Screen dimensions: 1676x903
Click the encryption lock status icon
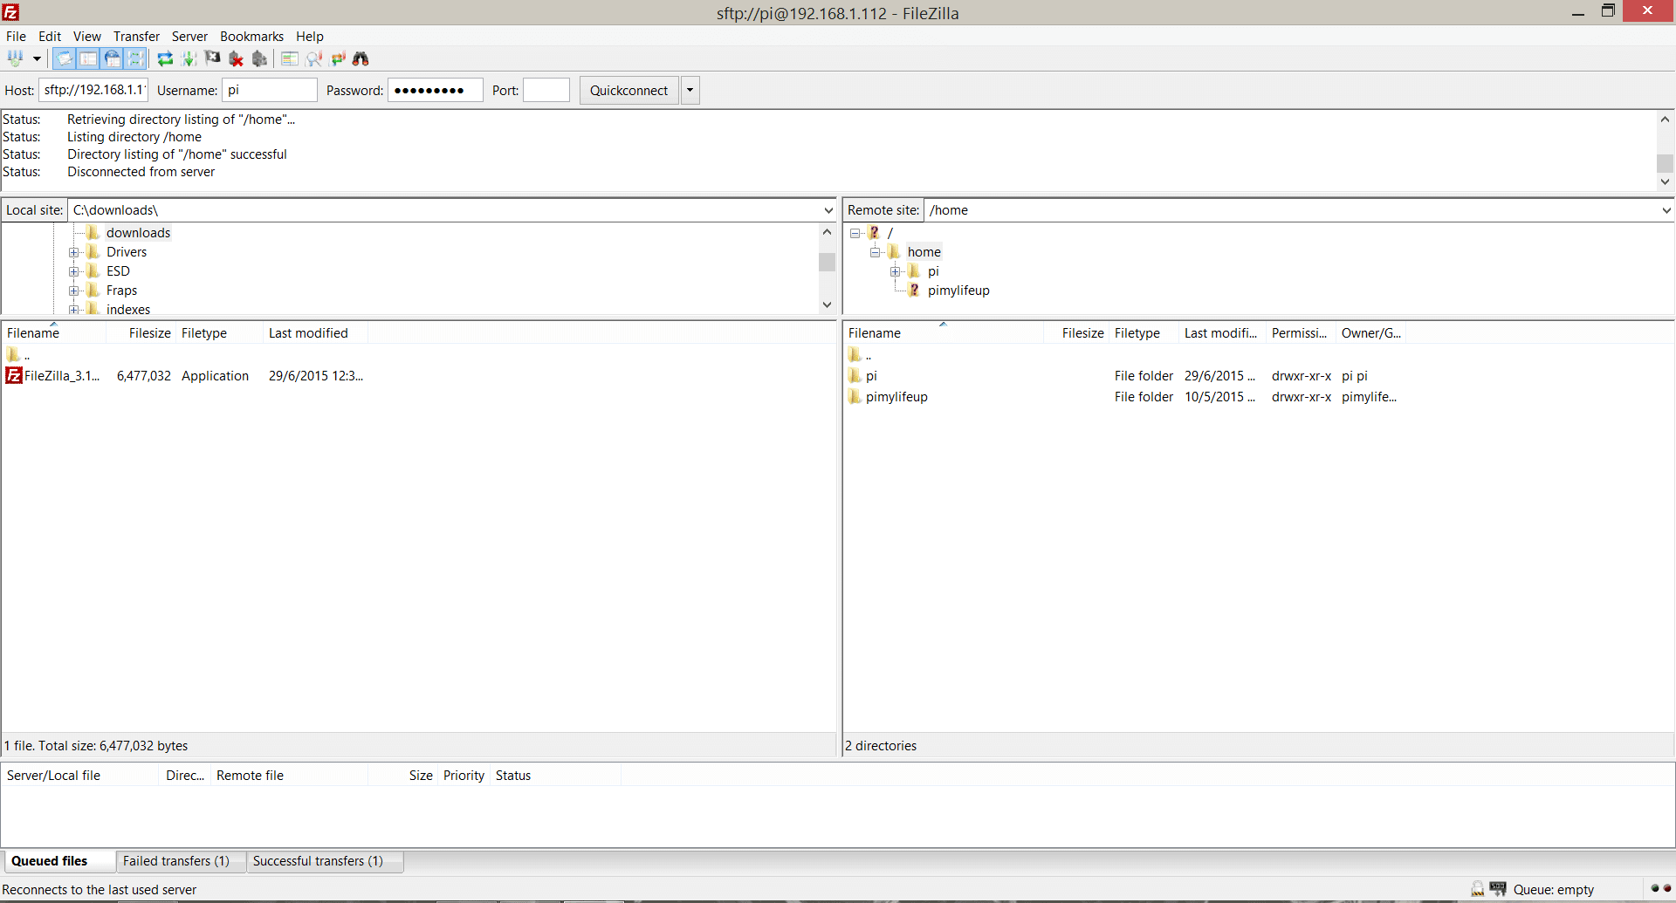(x=1477, y=889)
